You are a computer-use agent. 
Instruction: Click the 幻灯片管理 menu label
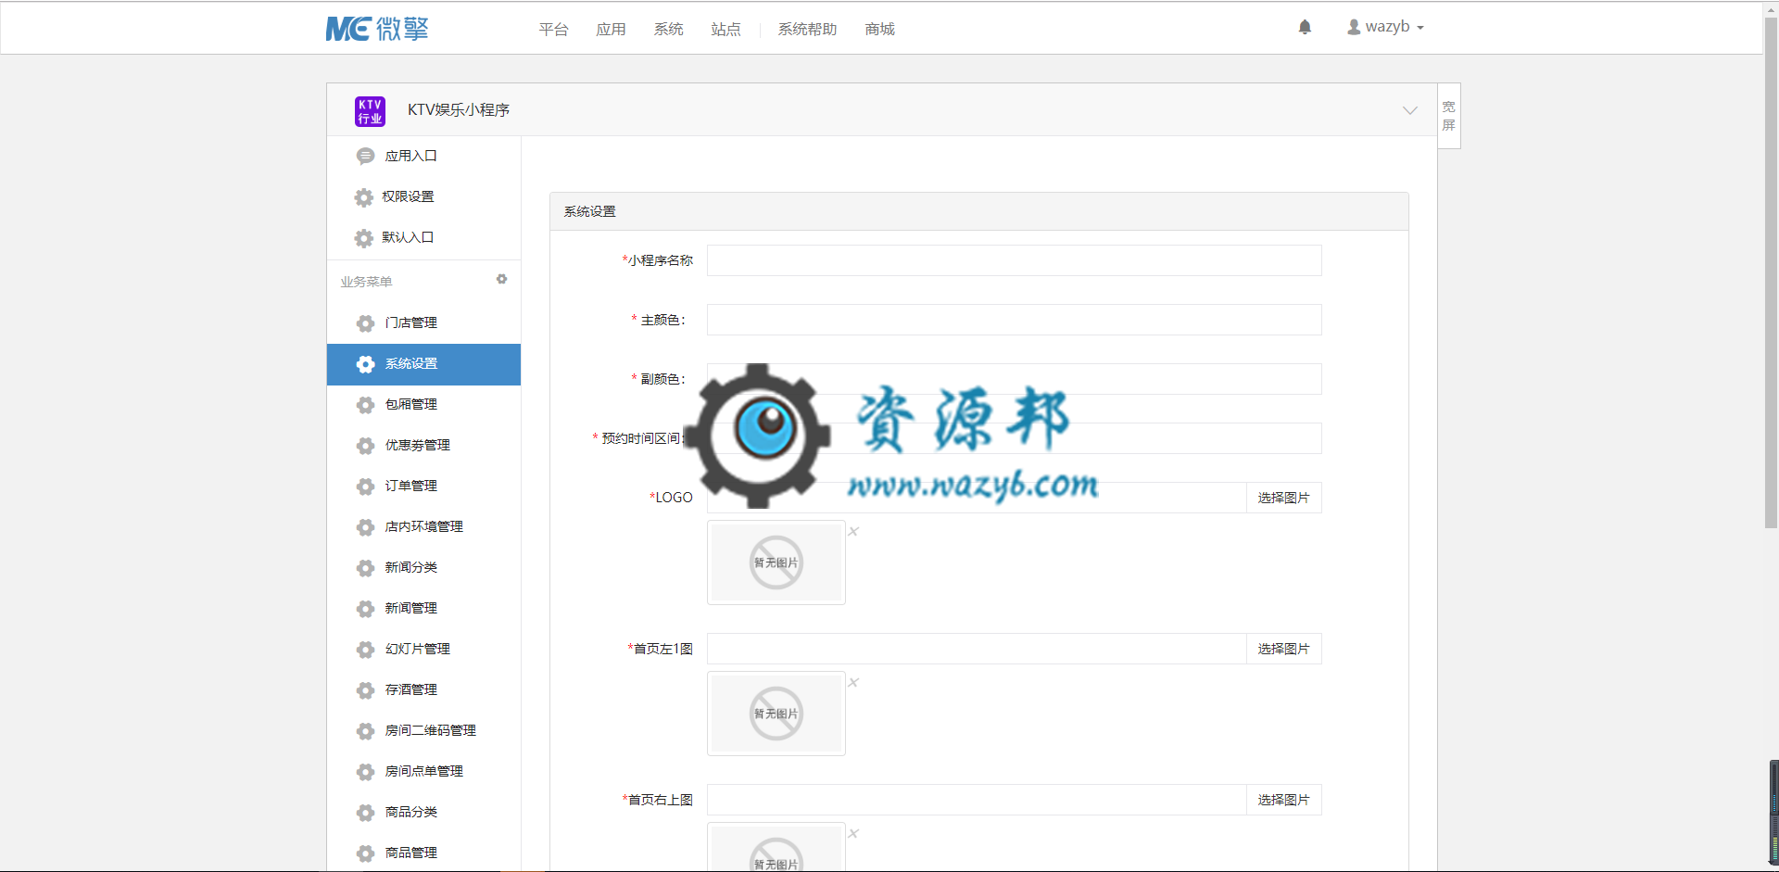(x=417, y=649)
